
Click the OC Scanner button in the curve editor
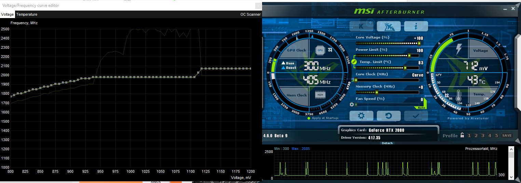[250, 14]
